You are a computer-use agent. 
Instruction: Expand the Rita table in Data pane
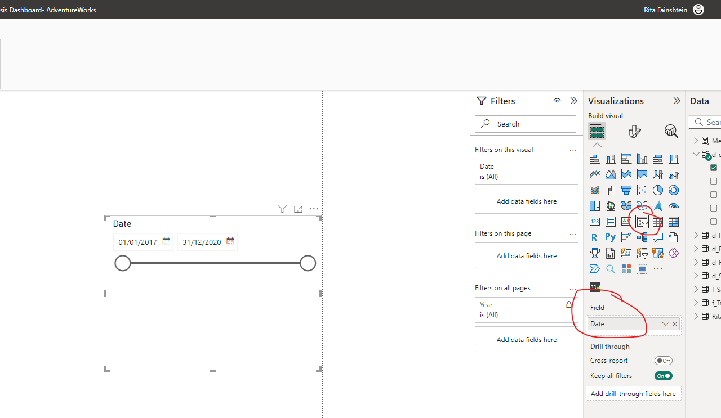[x=696, y=316]
